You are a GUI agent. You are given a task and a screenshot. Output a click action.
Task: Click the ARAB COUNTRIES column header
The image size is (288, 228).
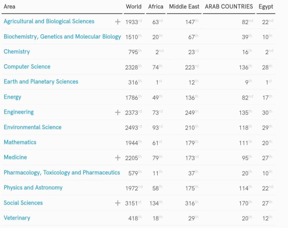(229, 7)
